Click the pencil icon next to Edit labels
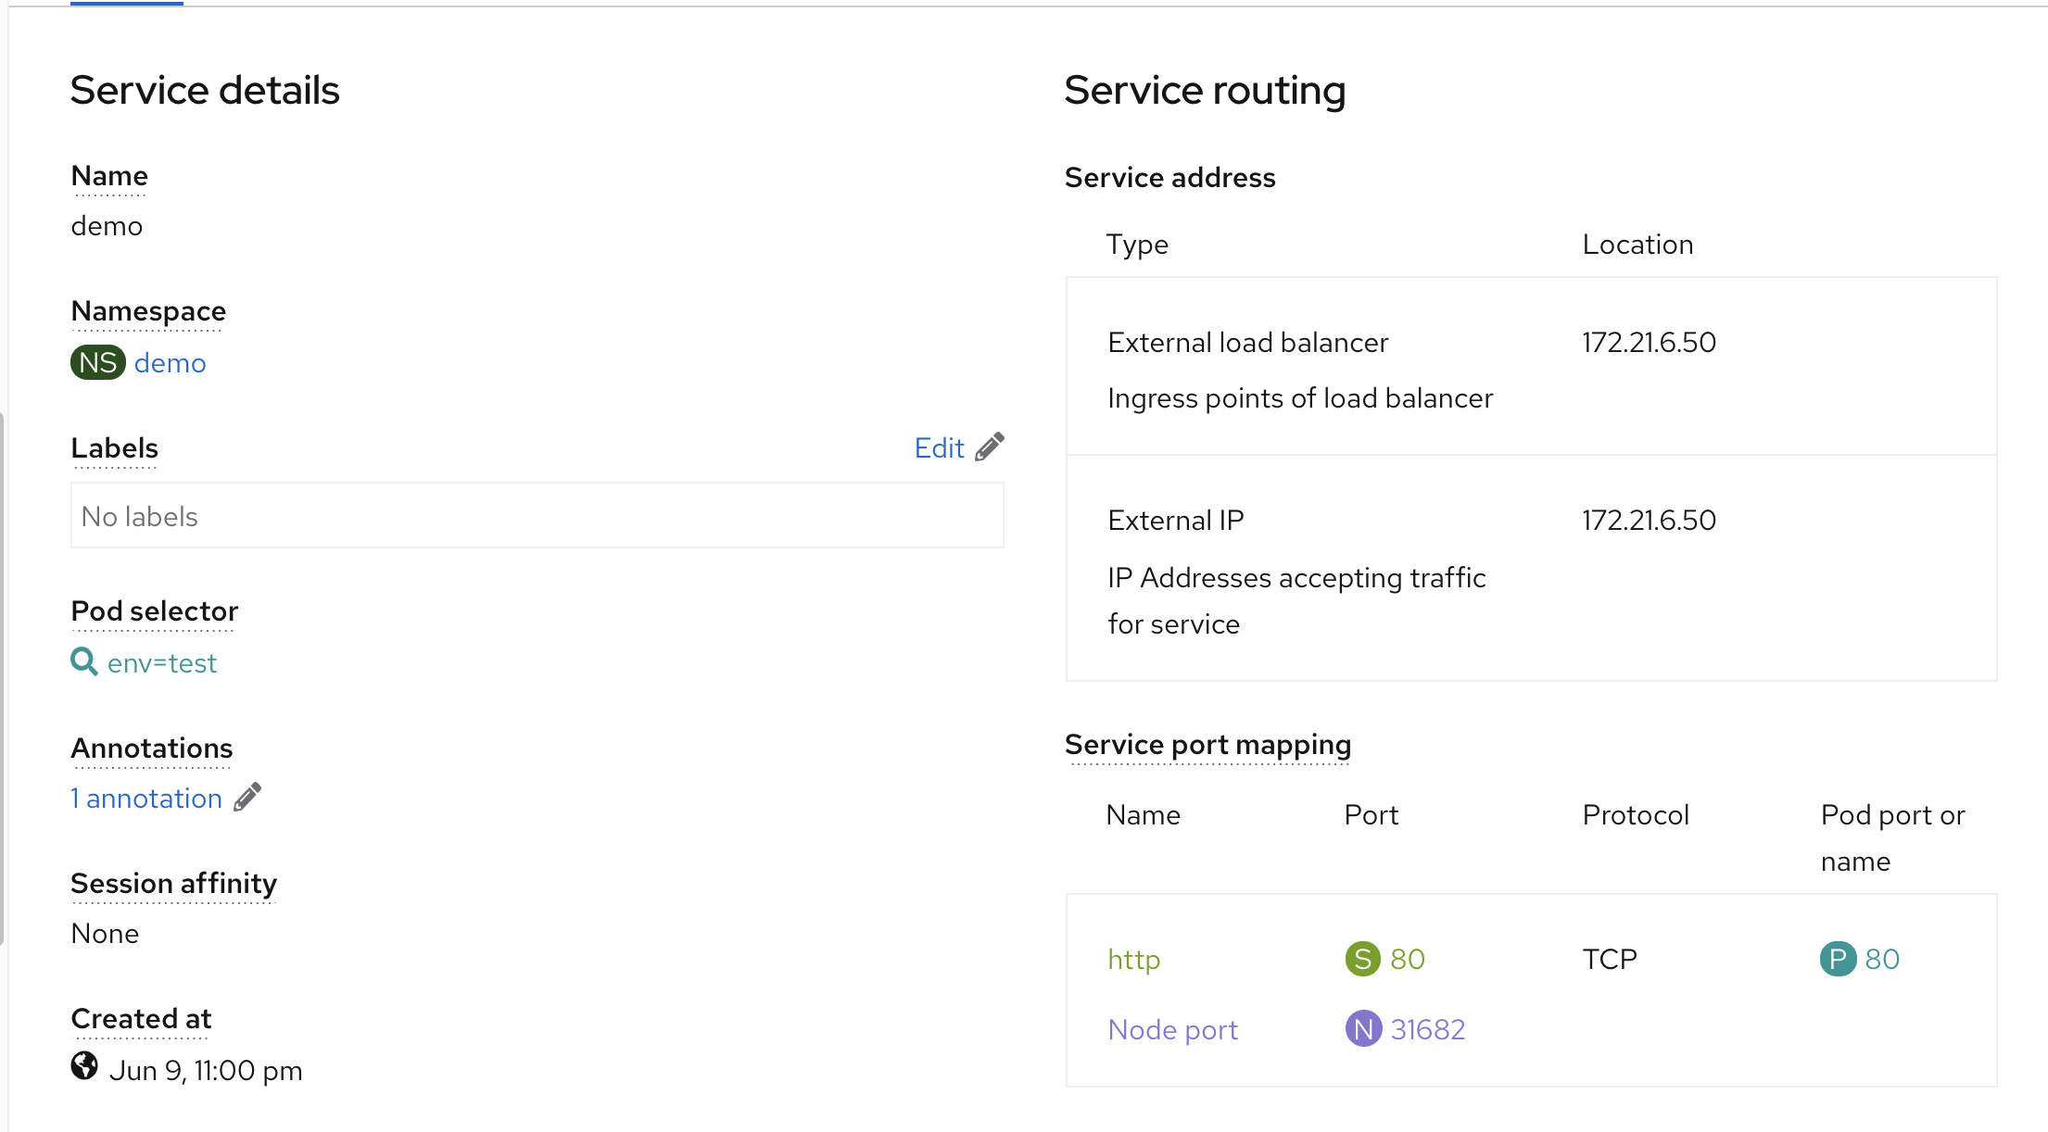The height and width of the screenshot is (1132, 2048). (990, 447)
